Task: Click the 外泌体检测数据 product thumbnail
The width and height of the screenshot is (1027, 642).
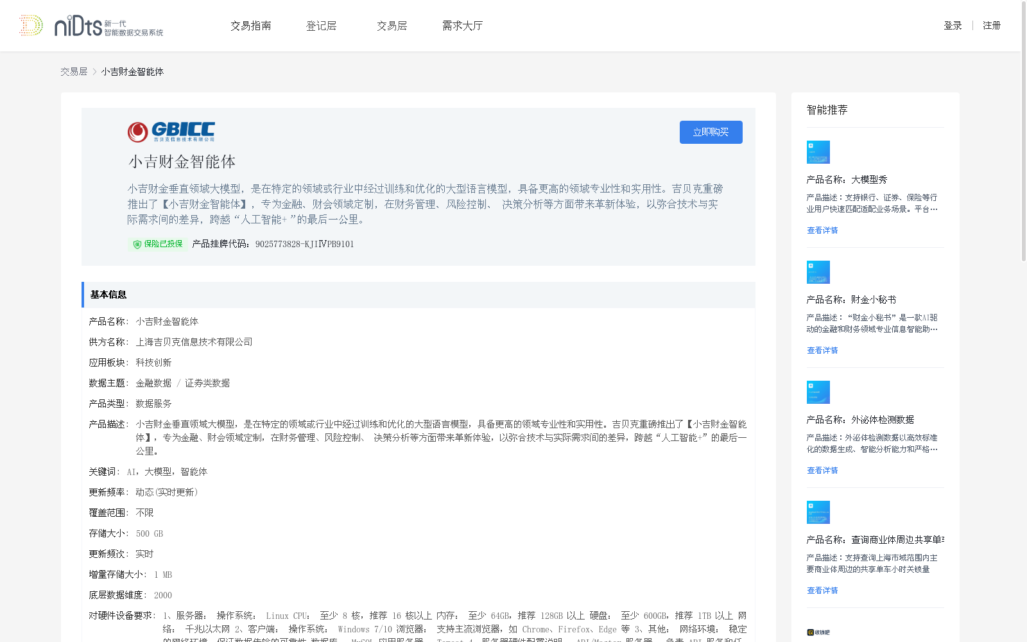Action: point(818,392)
